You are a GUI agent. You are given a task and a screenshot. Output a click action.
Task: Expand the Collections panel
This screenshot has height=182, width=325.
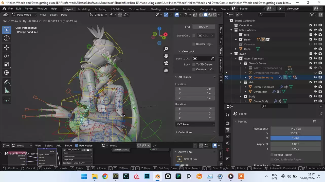(185, 132)
